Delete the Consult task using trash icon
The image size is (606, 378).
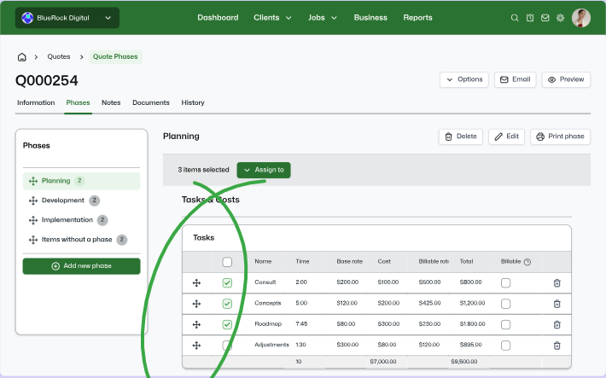point(557,282)
